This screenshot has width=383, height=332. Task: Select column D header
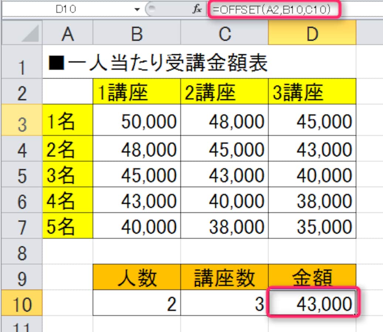pyautogui.click(x=312, y=32)
